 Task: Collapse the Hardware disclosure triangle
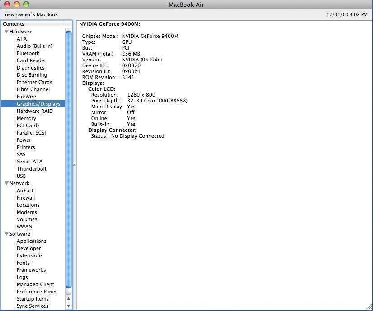pos(7,32)
